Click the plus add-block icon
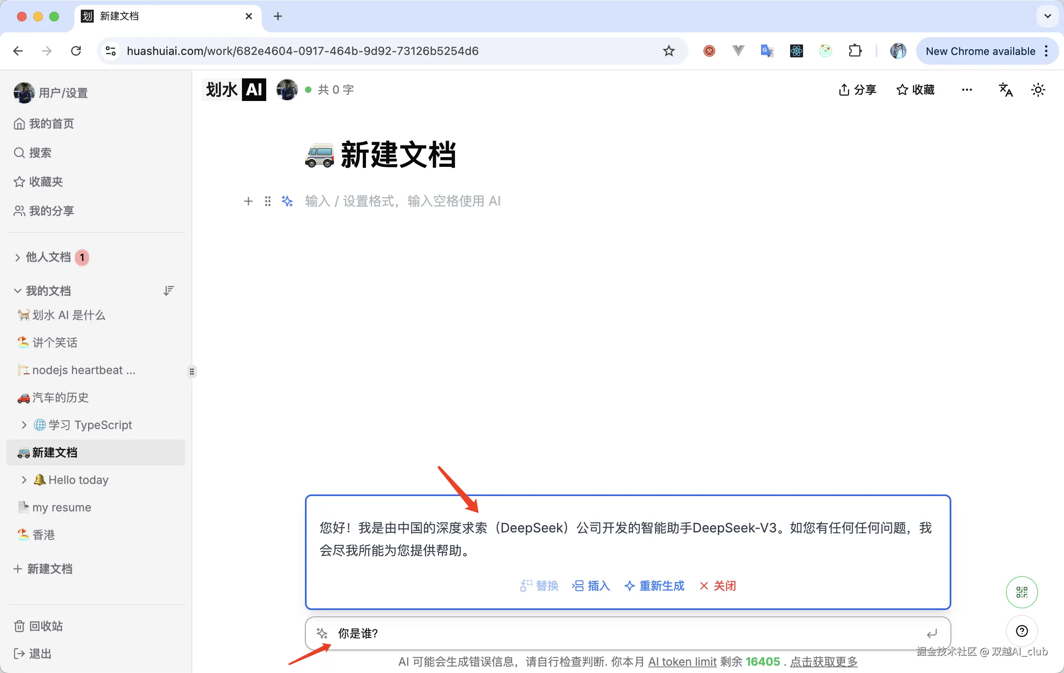Viewport: 1064px width, 673px height. click(x=248, y=202)
